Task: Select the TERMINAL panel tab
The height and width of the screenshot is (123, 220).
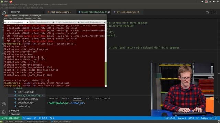Action: [x=77, y=98]
